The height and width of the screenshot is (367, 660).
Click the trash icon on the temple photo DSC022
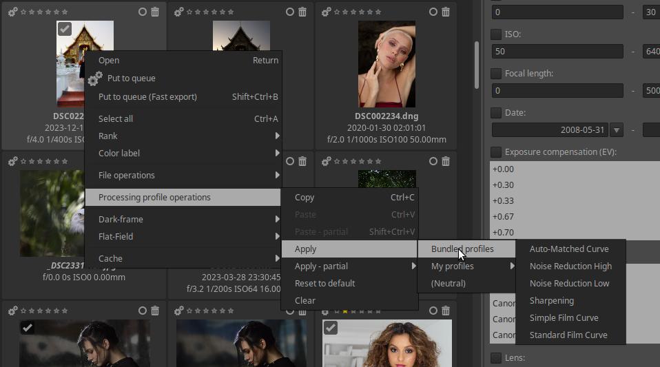(155, 12)
